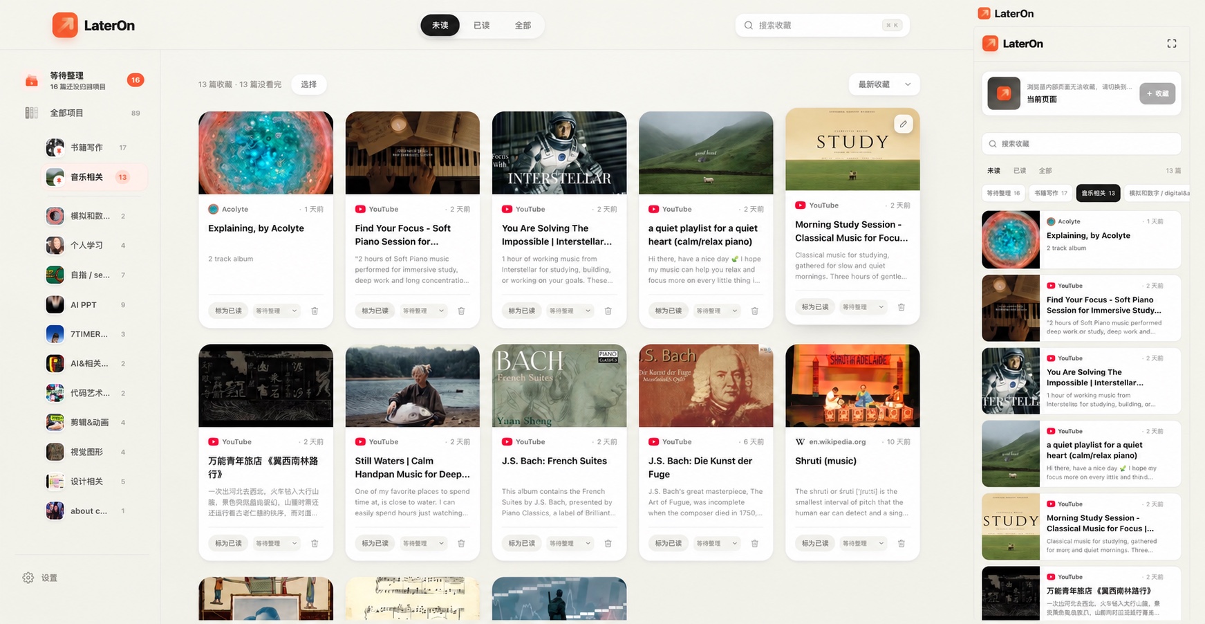Screen dimensions: 1205x624
Task: Select 全部项目 in the left sidebar
Action: click(83, 113)
